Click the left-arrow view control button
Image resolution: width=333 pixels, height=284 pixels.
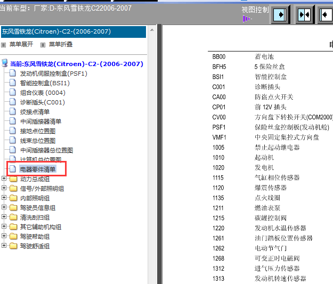pos(326,15)
